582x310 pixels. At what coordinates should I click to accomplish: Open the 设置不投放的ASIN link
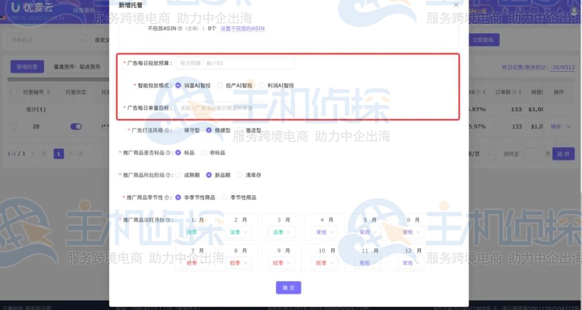pos(243,29)
